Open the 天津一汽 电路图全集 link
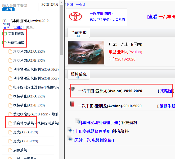Screen dimensions: 175x159 pyautogui.click(x=94, y=140)
